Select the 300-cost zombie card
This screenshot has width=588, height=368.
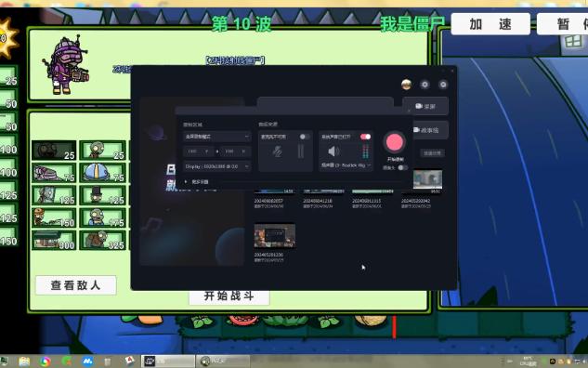pos(54,241)
